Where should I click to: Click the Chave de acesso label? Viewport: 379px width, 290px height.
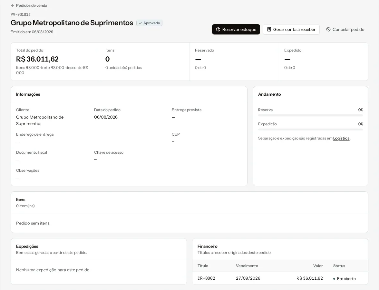click(x=109, y=152)
